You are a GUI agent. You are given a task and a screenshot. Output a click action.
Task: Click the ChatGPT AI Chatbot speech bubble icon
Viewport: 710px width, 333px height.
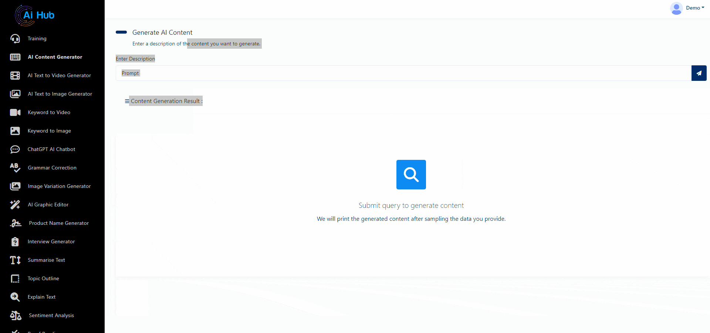click(15, 149)
